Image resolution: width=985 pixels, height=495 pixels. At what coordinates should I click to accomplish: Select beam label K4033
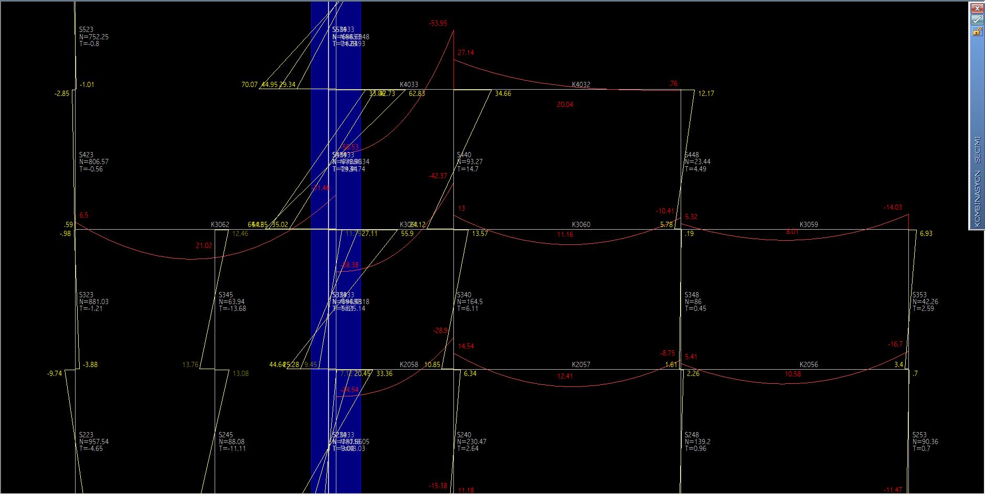tap(409, 84)
